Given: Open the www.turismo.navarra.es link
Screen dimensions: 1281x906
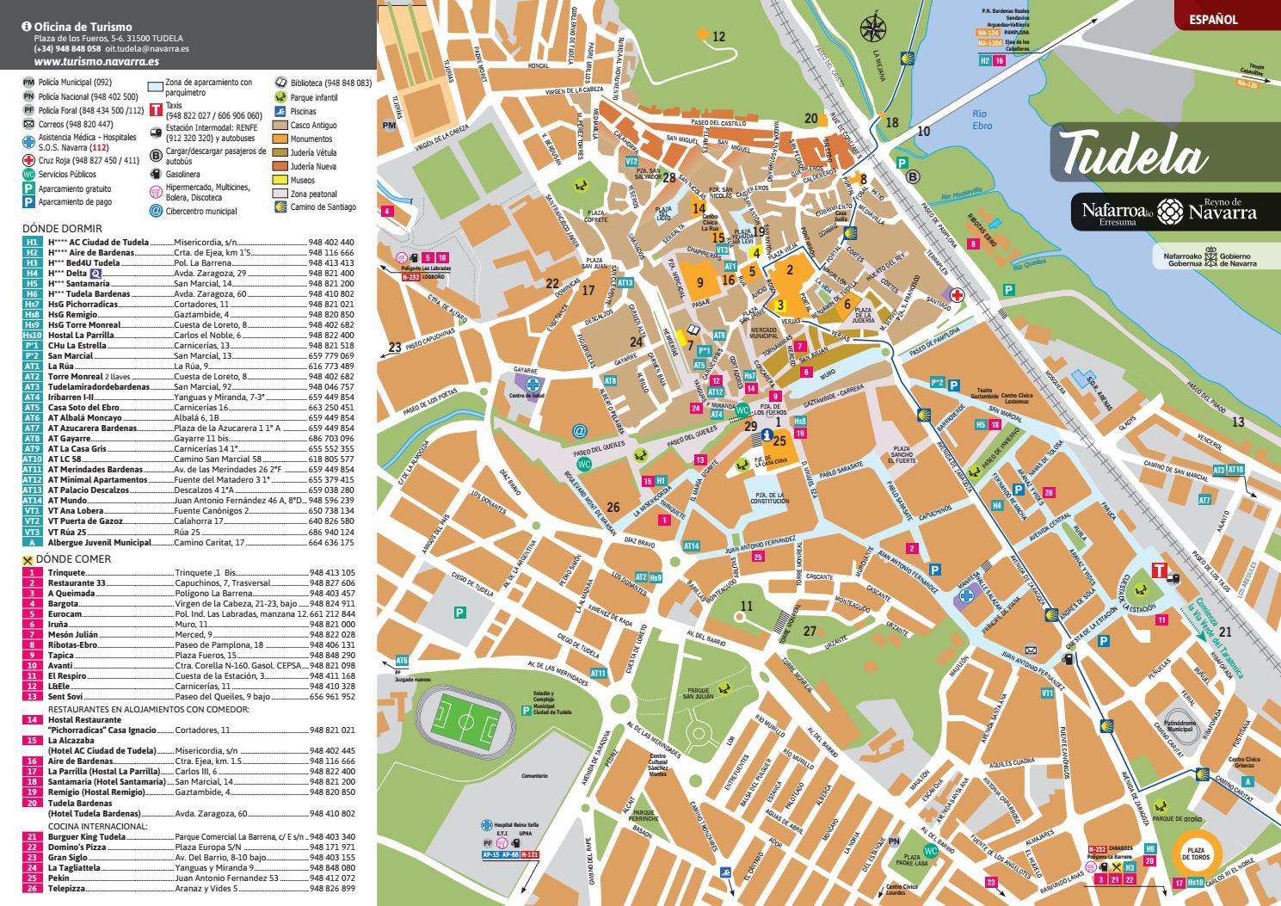Looking at the screenshot, I should tap(96, 62).
